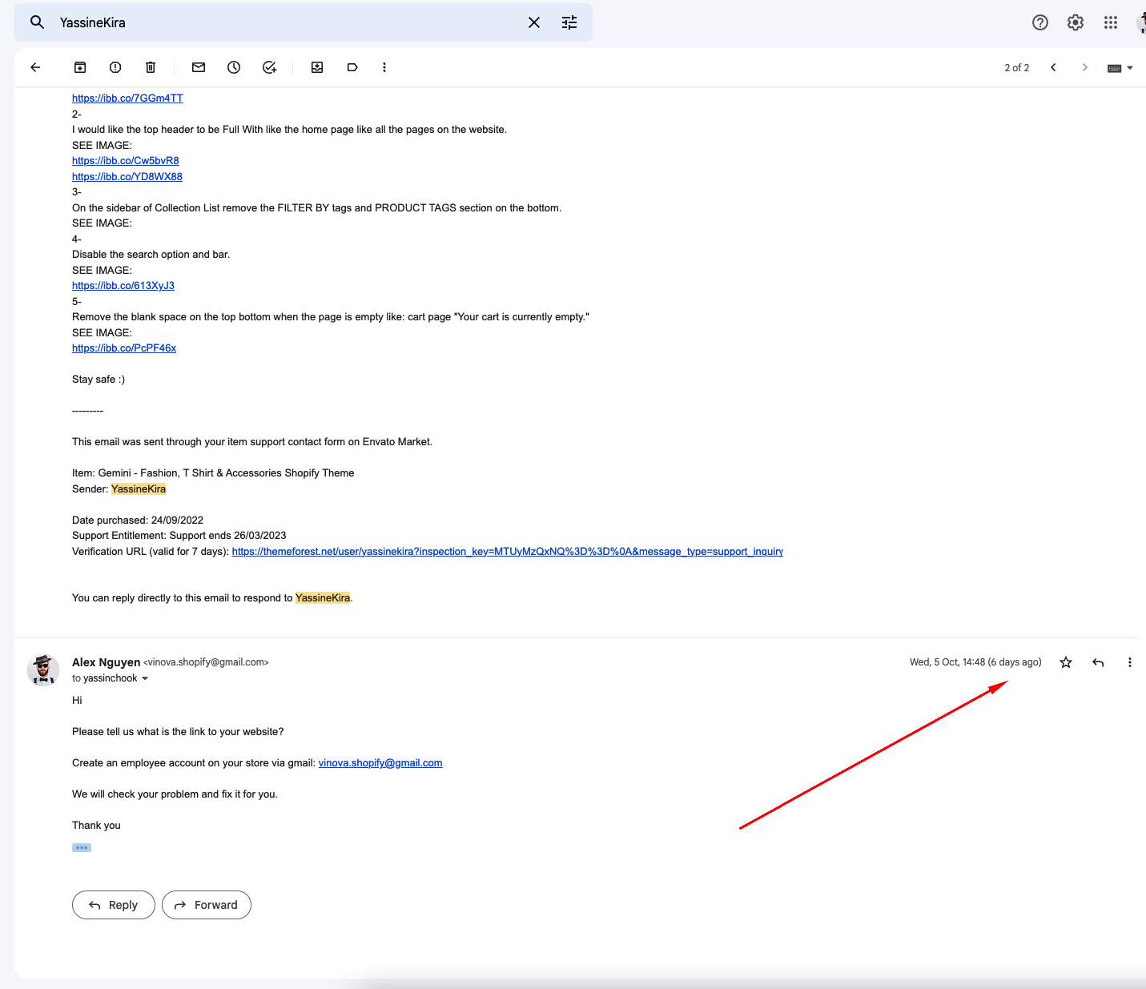
Task: Mark conversation as unread
Action: pyautogui.click(x=199, y=67)
